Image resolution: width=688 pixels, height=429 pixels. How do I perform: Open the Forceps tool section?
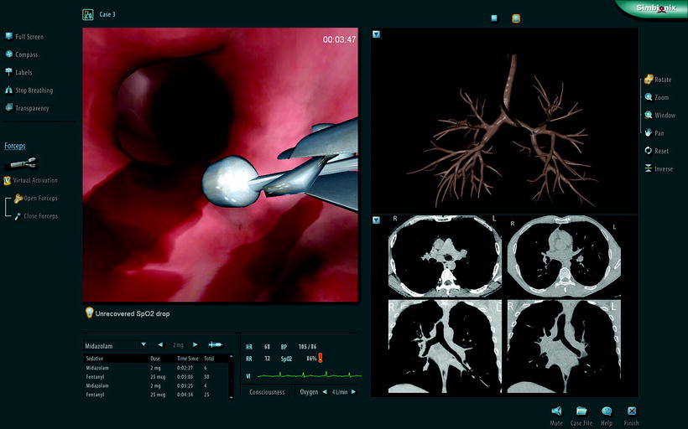(x=14, y=146)
